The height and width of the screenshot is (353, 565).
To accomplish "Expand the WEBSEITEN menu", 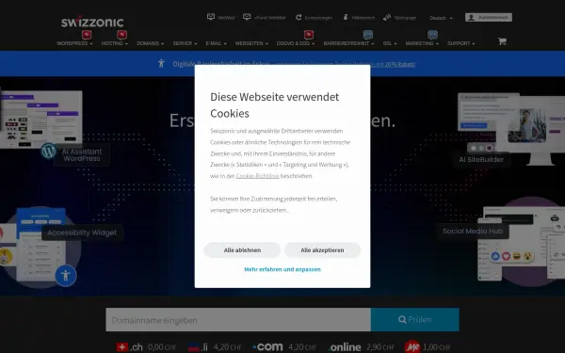I will pyautogui.click(x=251, y=43).
